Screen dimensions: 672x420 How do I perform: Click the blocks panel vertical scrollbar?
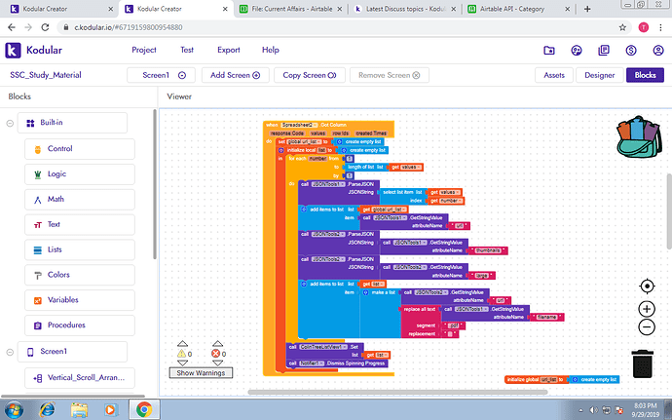pyautogui.click(x=155, y=184)
